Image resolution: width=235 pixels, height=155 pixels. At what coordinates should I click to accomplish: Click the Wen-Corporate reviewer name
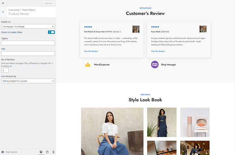pyautogui.click(x=102, y=65)
